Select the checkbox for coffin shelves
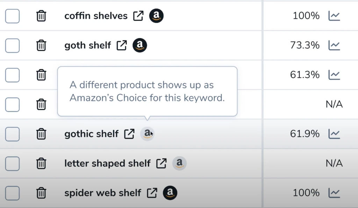Viewport: 358px width, 208px height. click(x=12, y=15)
